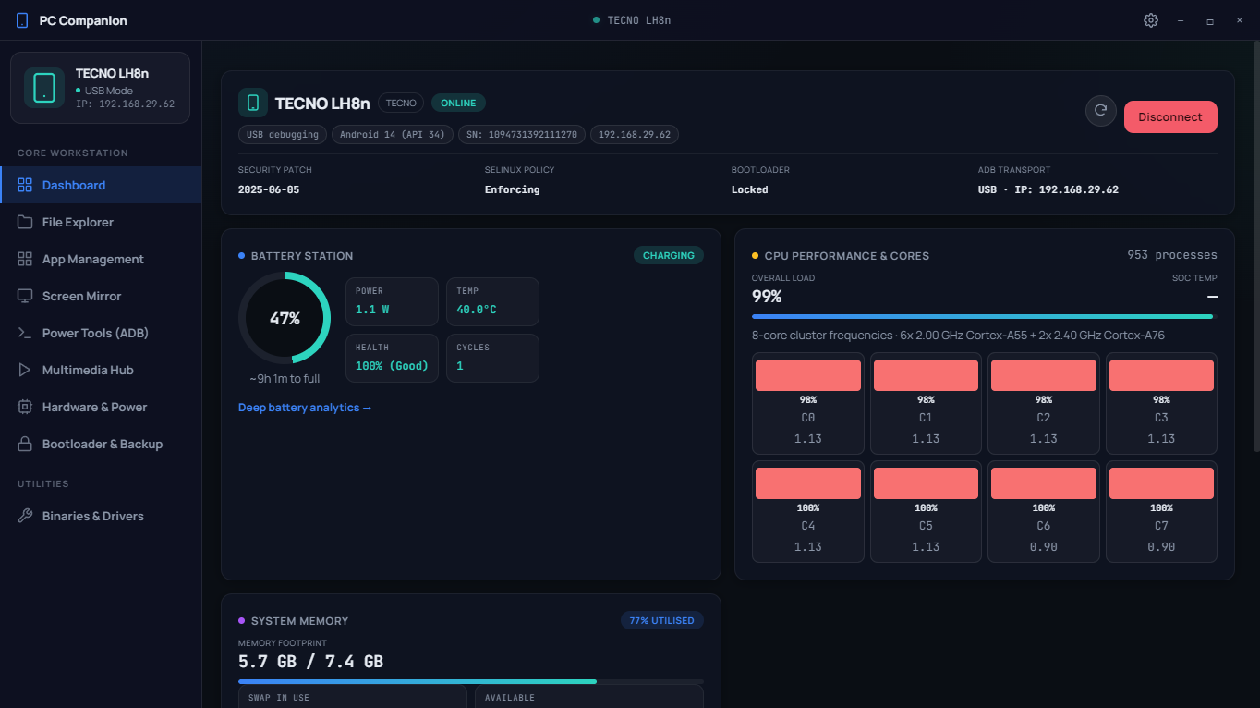This screenshot has width=1260, height=708.
Task: Click the USB debugging chip
Action: tap(283, 134)
